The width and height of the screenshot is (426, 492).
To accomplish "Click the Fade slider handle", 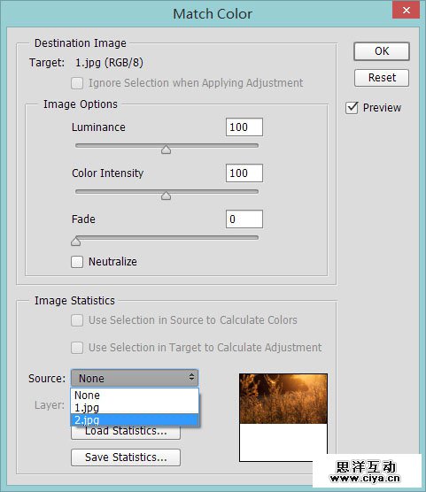I will (75, 242).
